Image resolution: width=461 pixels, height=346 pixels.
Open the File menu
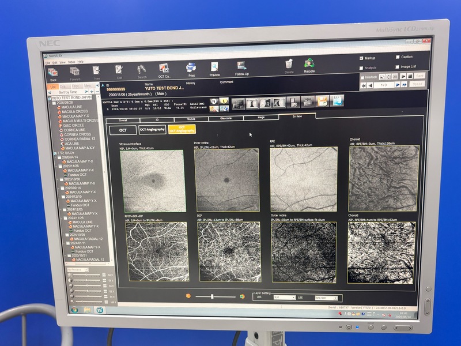[48, 63]
